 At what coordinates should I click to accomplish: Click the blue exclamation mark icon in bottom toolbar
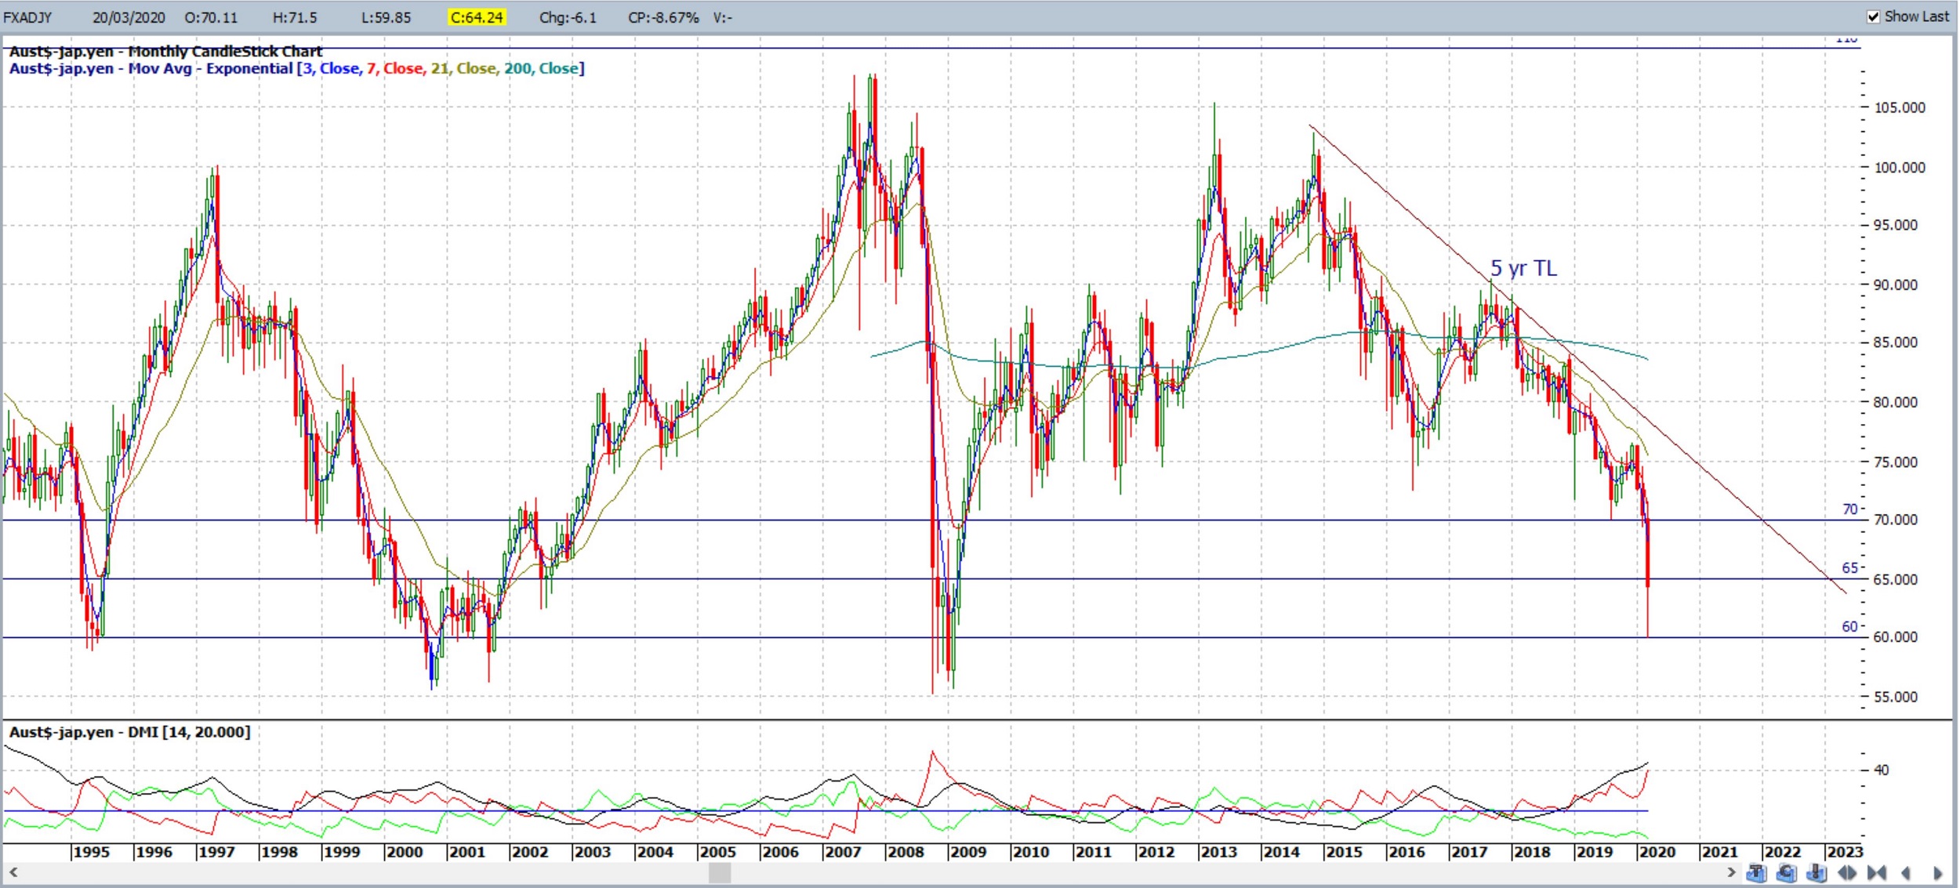(1817, 872)
